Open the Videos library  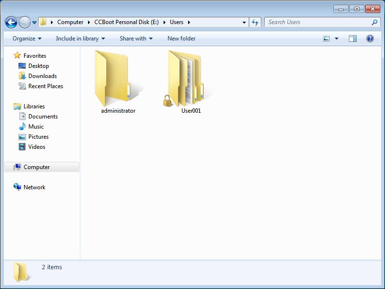point(37,147)
